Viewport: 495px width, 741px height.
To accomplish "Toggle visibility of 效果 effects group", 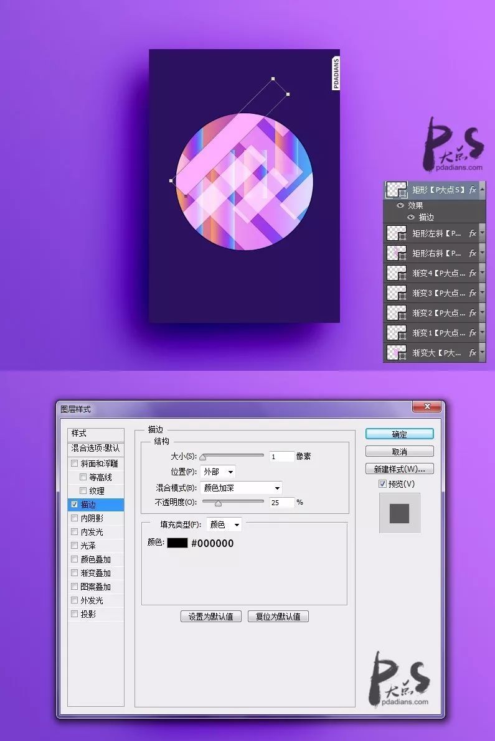I will point(400,205).
